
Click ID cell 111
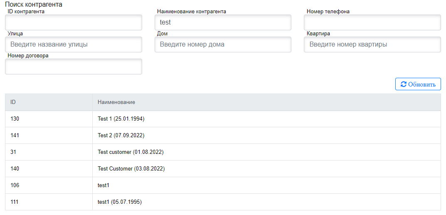[x=49, y=202]
